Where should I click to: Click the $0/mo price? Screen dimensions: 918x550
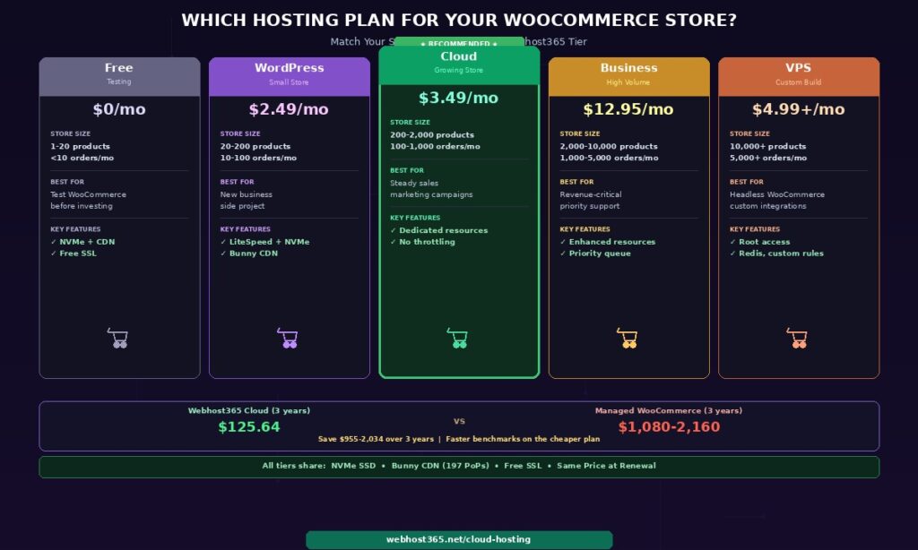119,109
